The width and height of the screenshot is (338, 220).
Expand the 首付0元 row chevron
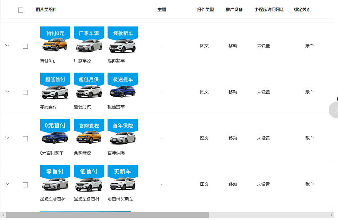(x=7, y=46)
